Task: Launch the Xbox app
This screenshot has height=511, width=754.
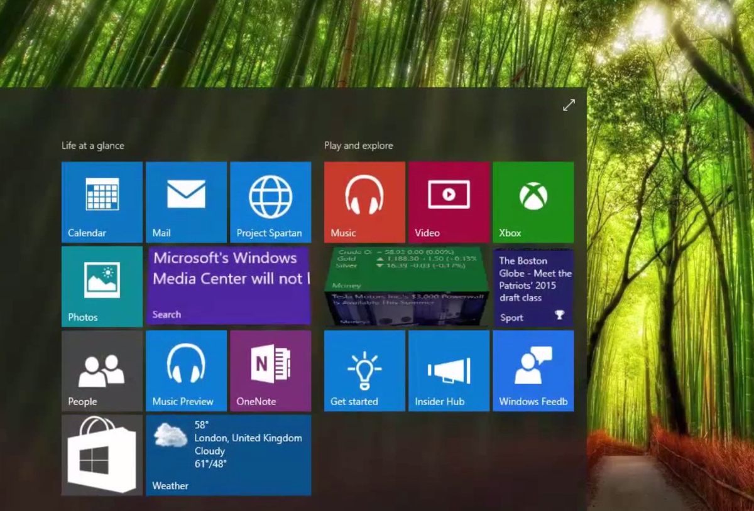Action: click(x=533, y=201)
